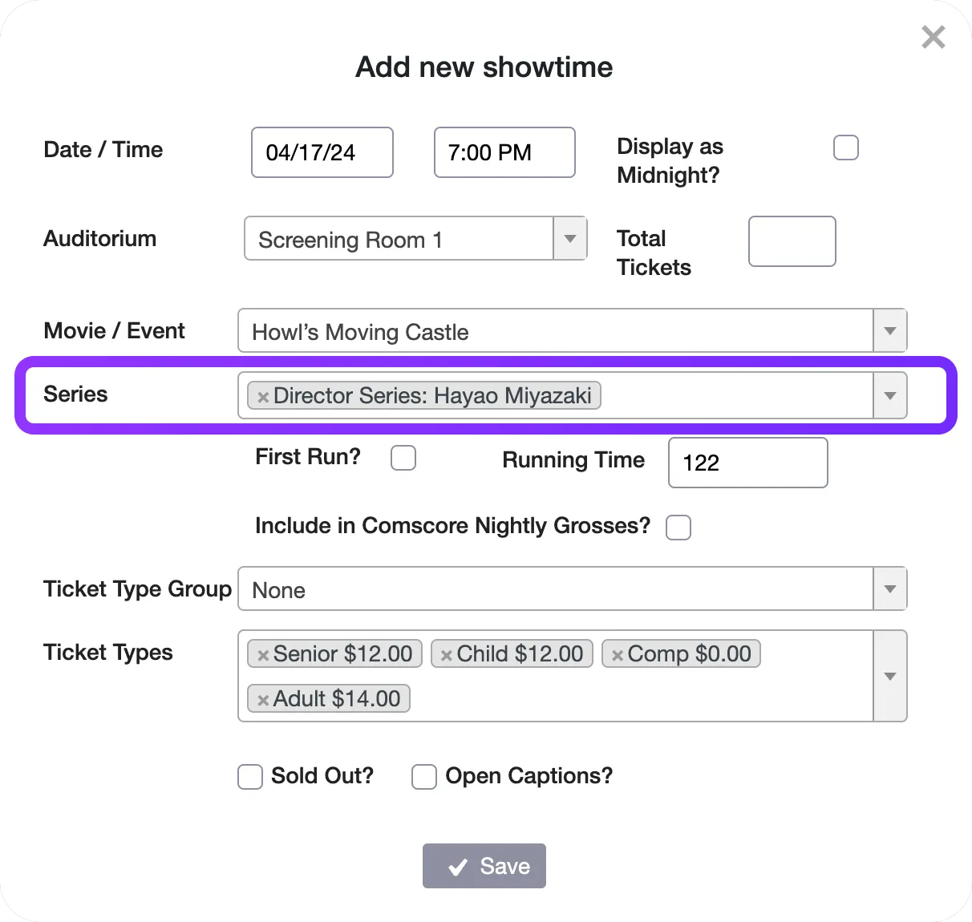
Task: Click the Date / Time label
Action: 103,150
